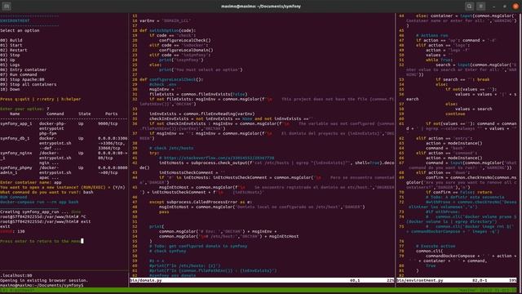
Task: Click the '09) Stop all containers' line
Action: click(x=29, y=84)
